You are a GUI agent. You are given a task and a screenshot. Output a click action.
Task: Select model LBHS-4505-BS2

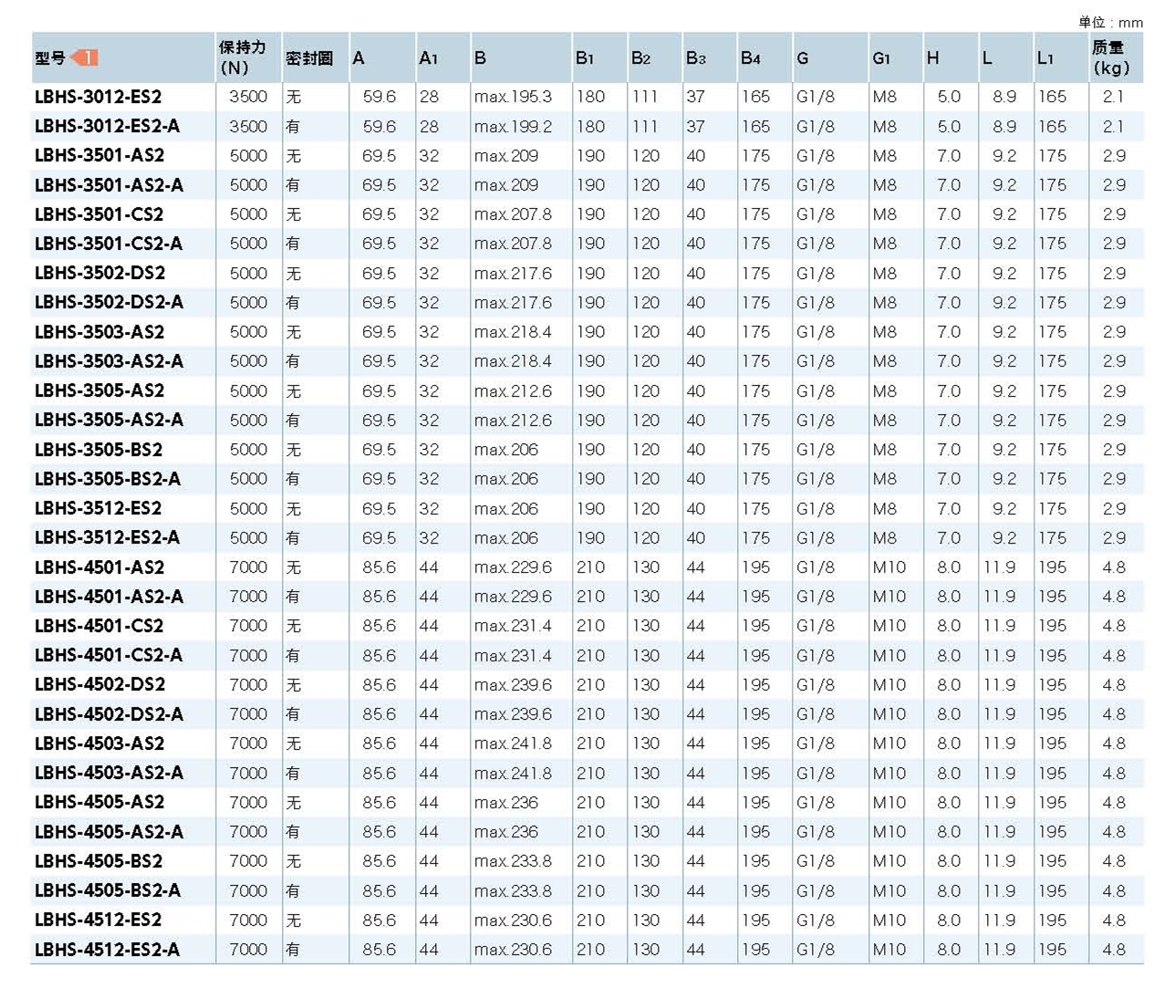click(x=99, y=861)
